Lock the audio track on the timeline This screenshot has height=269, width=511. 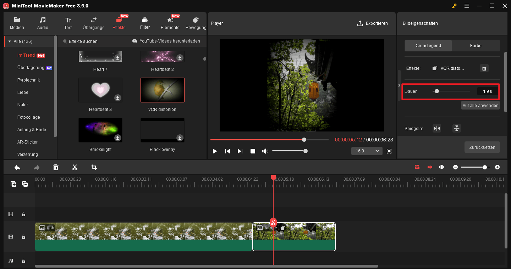click(23, 260)
